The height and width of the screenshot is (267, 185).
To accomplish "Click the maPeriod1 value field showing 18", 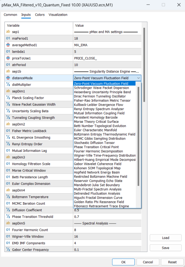I will [107, 38].
